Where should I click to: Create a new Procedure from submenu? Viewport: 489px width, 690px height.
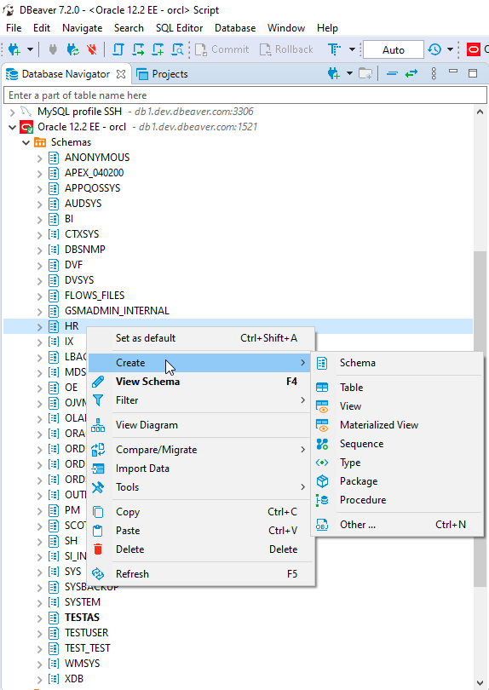[397, 500]
